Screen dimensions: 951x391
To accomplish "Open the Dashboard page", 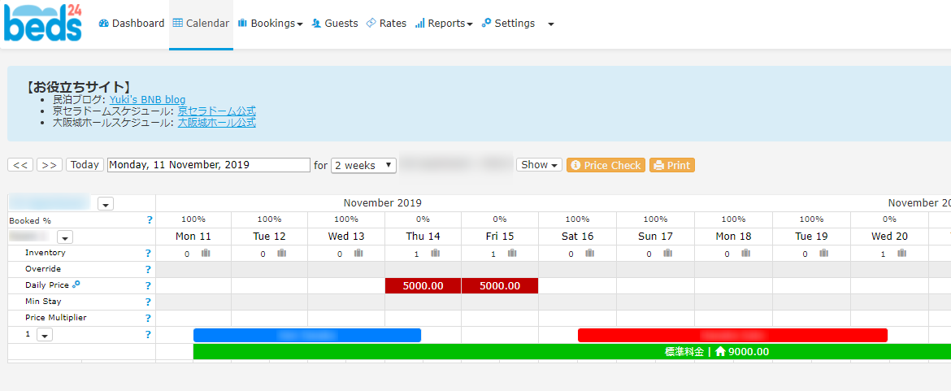I will (132, 24).
